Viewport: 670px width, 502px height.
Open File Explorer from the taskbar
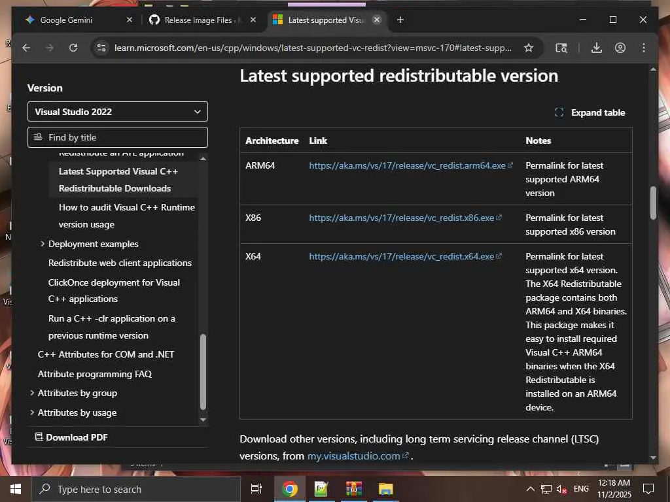coord(385,489)
